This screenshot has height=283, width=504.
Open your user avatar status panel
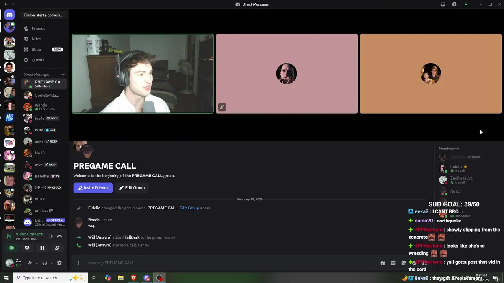[x=15, y=263]
